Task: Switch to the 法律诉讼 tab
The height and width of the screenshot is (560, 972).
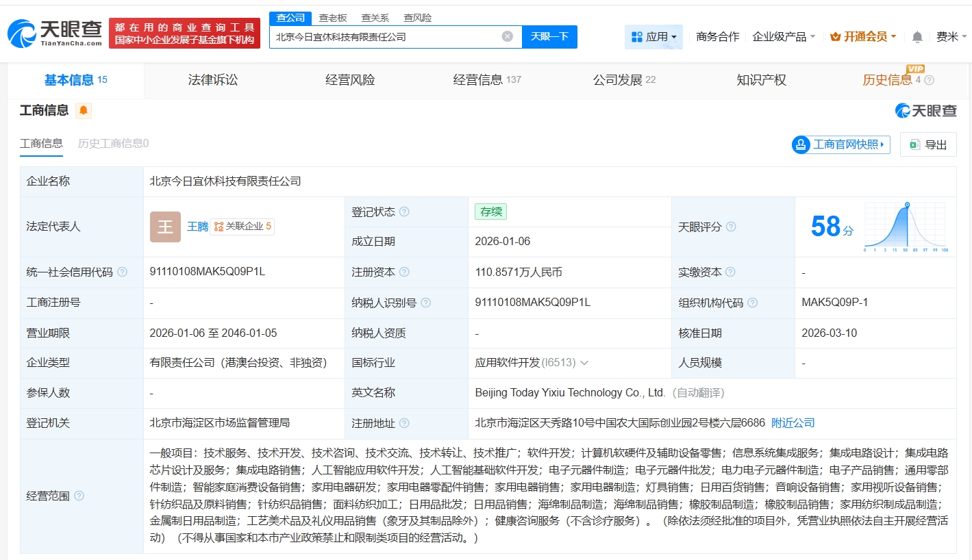Action: pos(213,80)
